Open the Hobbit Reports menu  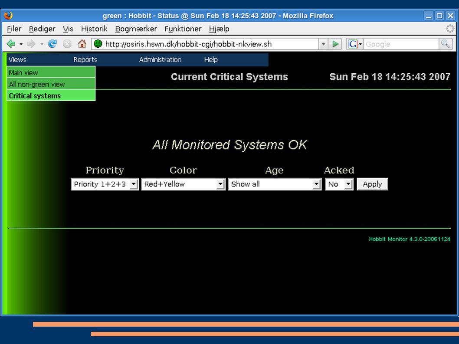85,60
